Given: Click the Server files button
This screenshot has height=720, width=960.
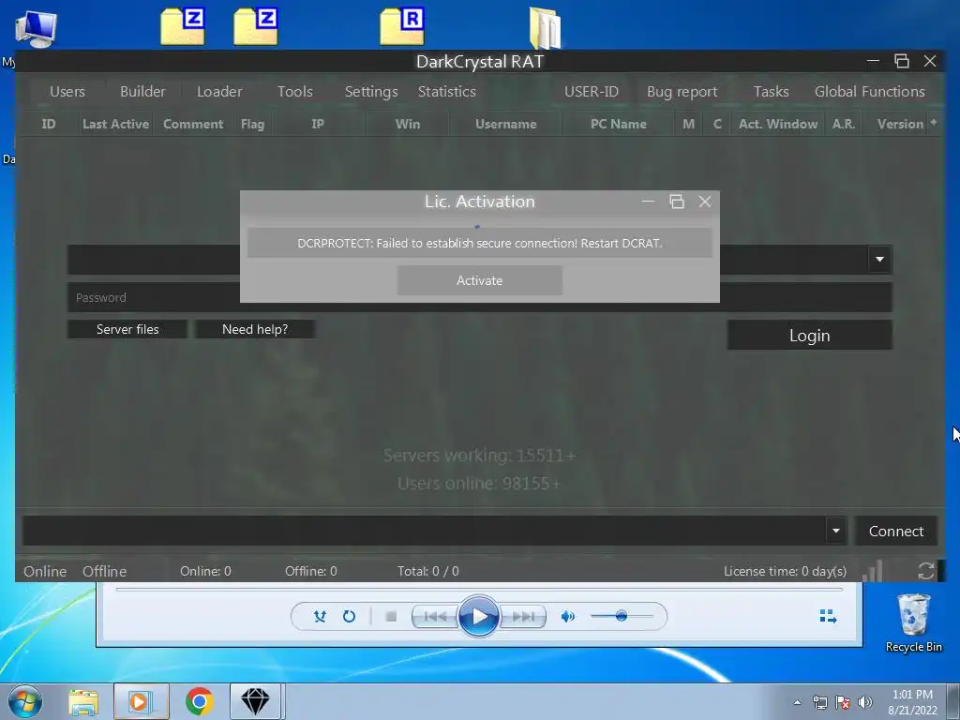Looking at the screenshot, I should click(127, 329).
